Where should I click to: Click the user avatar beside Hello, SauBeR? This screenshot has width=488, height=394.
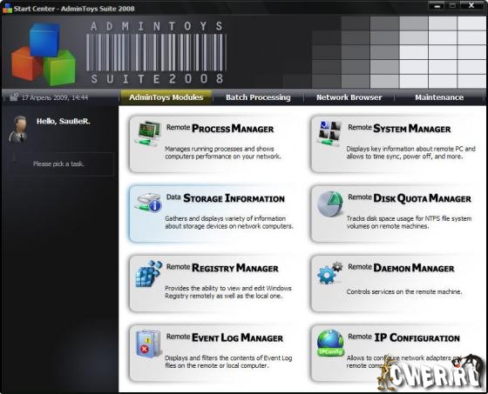pyautogui.click(x=18, y=130)
